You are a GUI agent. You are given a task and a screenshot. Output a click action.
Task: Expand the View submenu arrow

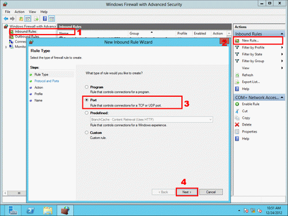tap(282, 68)
